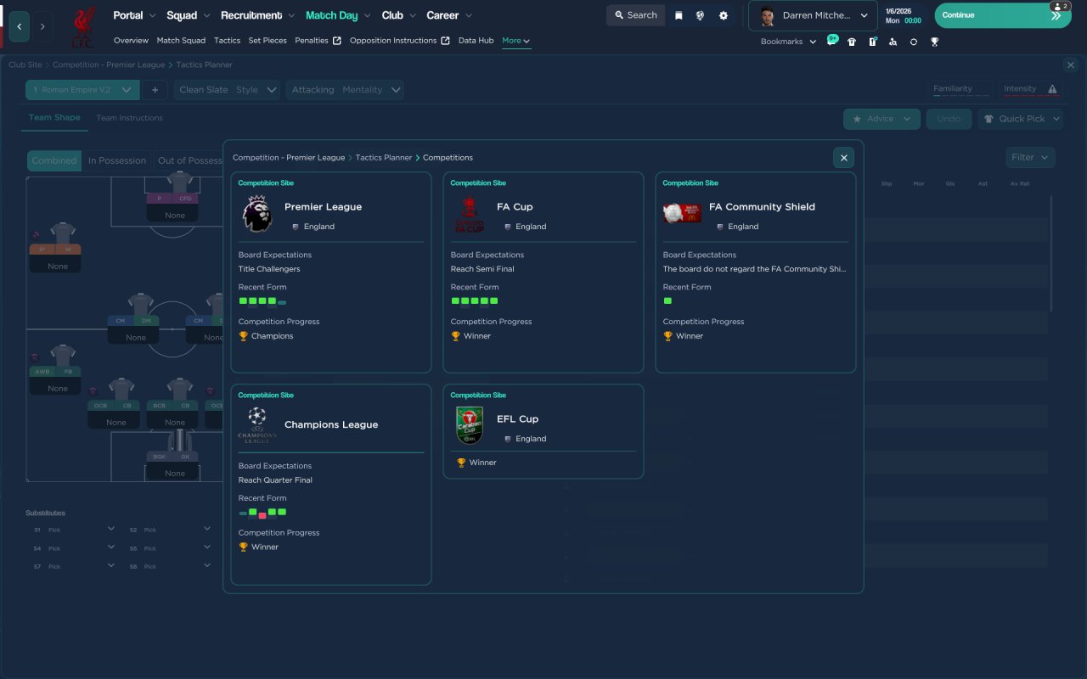Click the Search button

(635, 15)
